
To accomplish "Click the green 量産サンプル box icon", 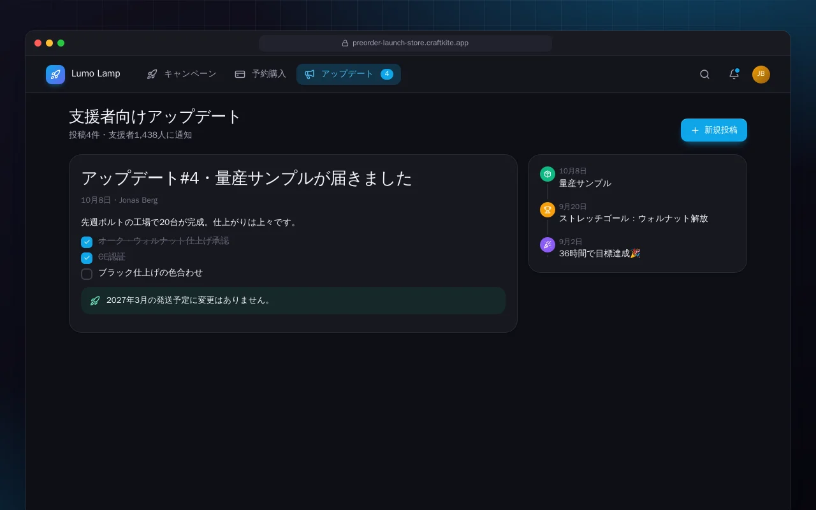I will [x=548, y=174].
